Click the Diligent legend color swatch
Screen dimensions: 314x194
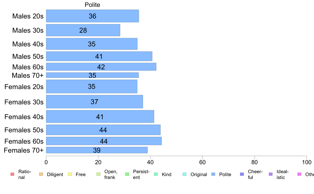41,174
